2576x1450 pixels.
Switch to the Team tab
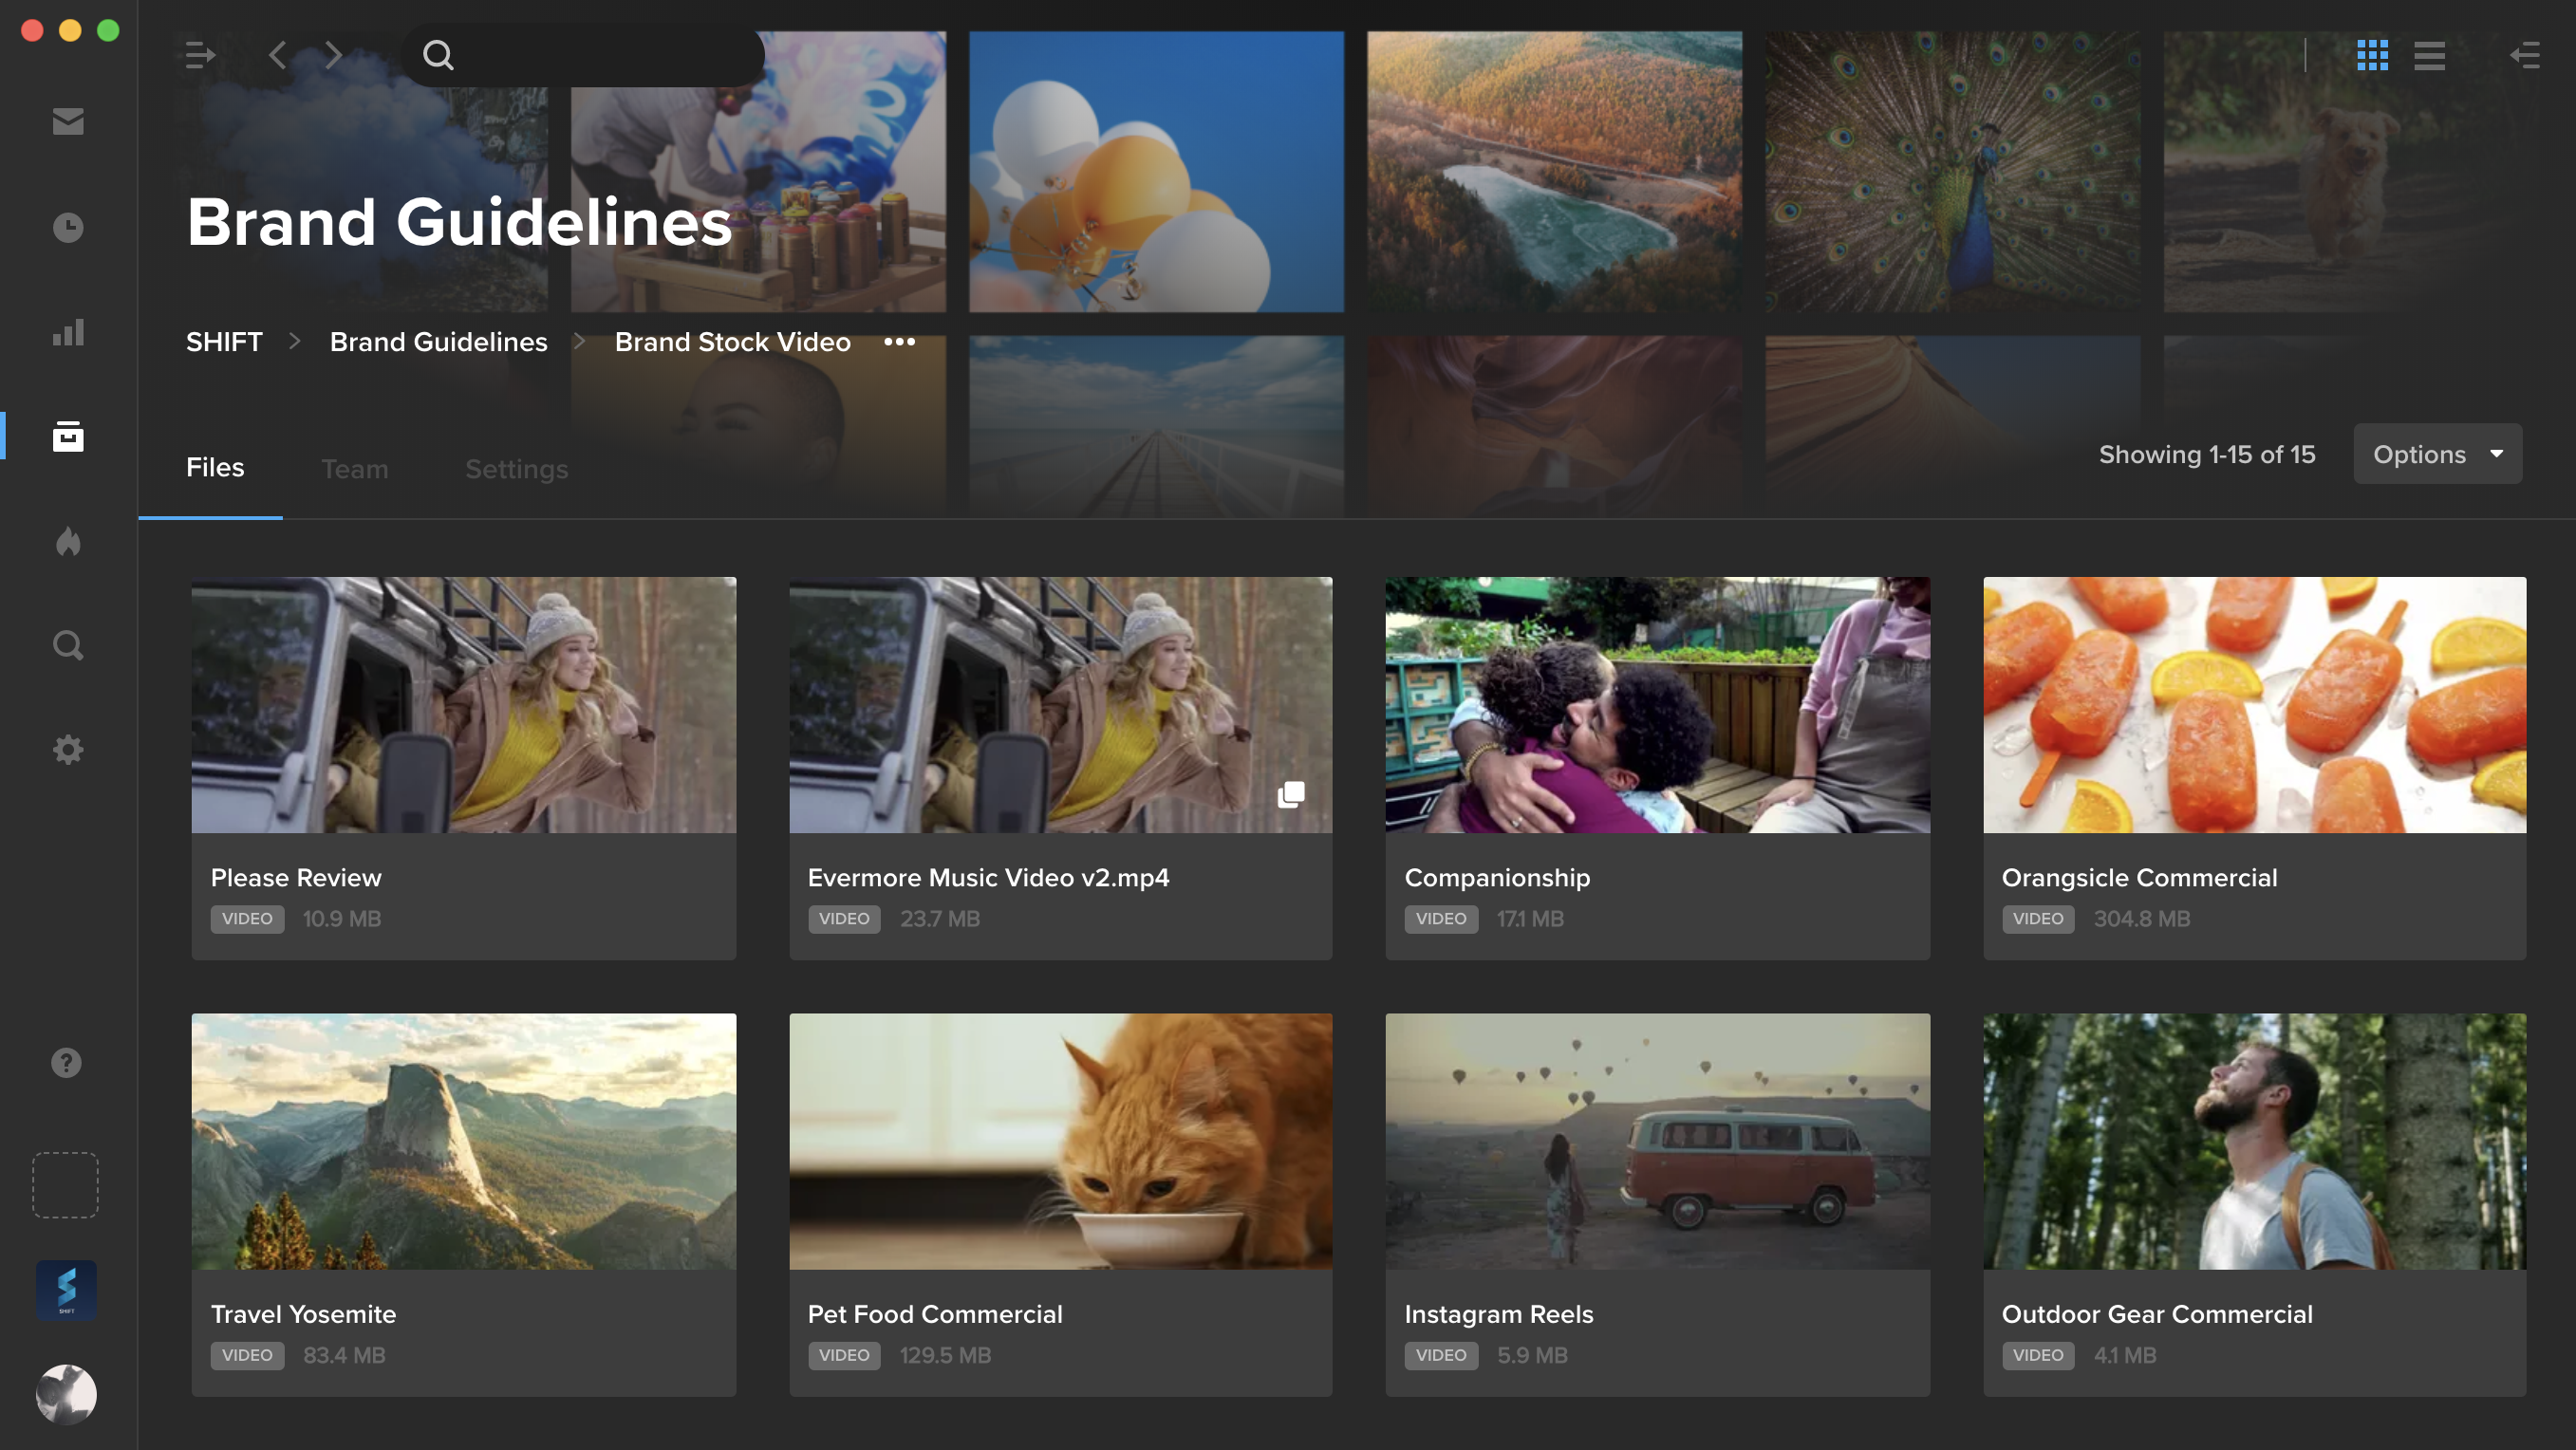(354, 469)
